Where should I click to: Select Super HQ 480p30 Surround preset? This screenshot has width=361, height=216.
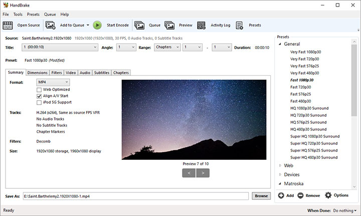pos(314,157)
